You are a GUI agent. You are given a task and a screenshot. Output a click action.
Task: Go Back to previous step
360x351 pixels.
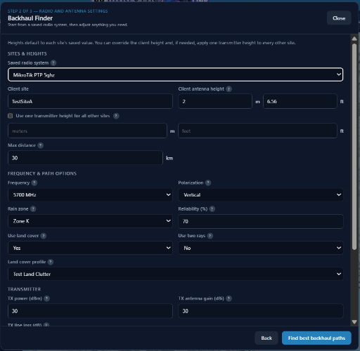(266, 338)
